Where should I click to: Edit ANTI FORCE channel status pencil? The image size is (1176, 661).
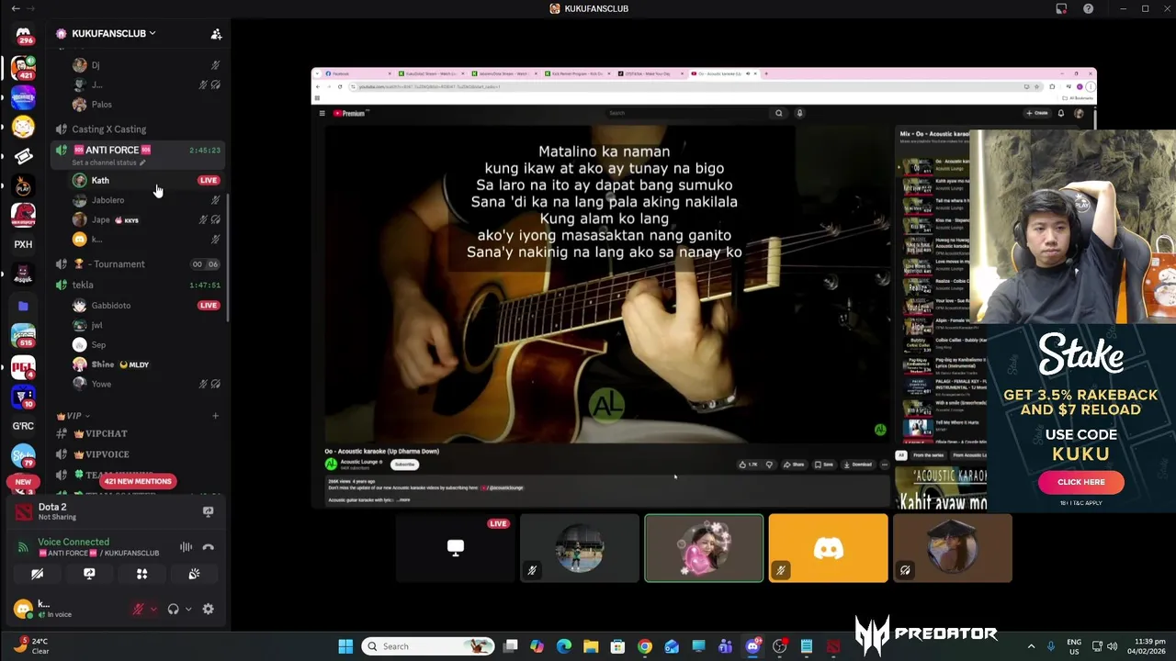[142, 162]
